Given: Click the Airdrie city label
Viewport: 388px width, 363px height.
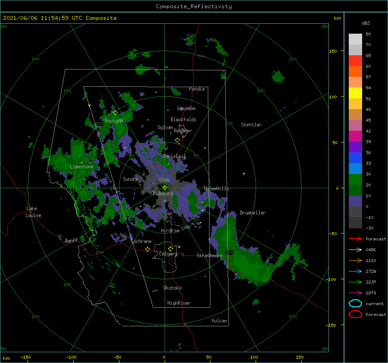Looking at the screenshot, I should pyautogui.click(x=170, y=230).
